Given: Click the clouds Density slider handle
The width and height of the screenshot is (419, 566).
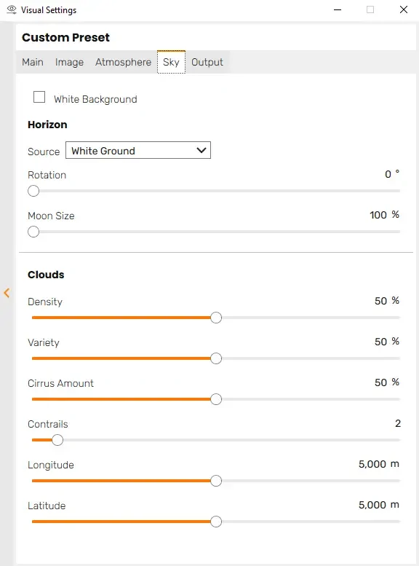Looking at the screenshot, I should click(x=216, y=318).
